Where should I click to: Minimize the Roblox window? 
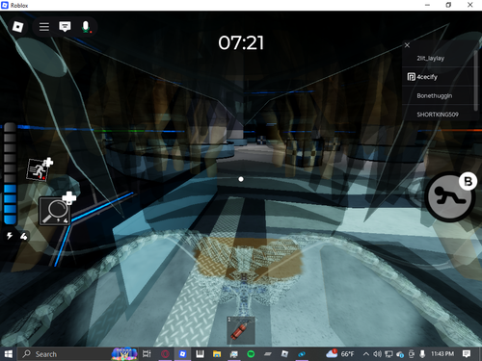pos(427,5)
